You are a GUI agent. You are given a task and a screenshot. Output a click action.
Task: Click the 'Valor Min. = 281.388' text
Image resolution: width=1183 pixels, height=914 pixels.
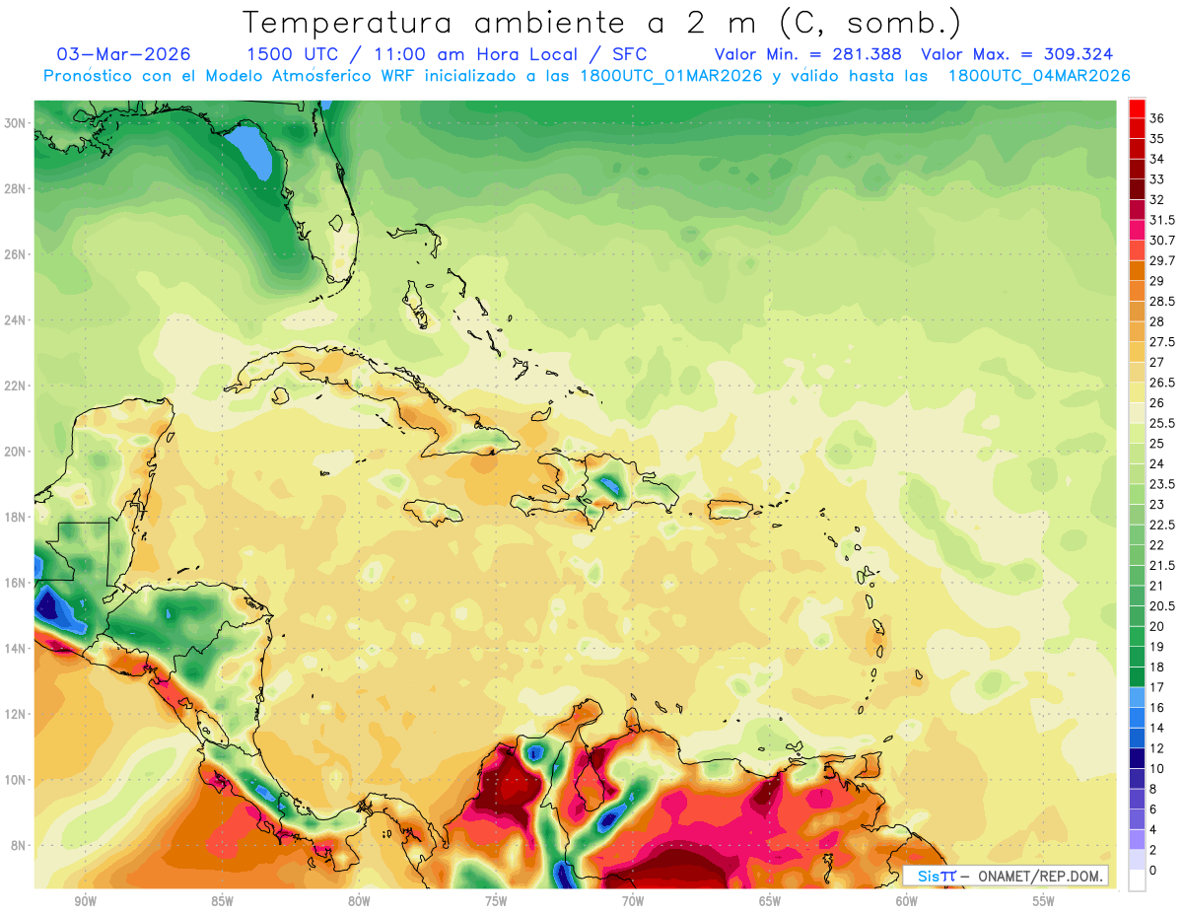click(x=808, y=54)
